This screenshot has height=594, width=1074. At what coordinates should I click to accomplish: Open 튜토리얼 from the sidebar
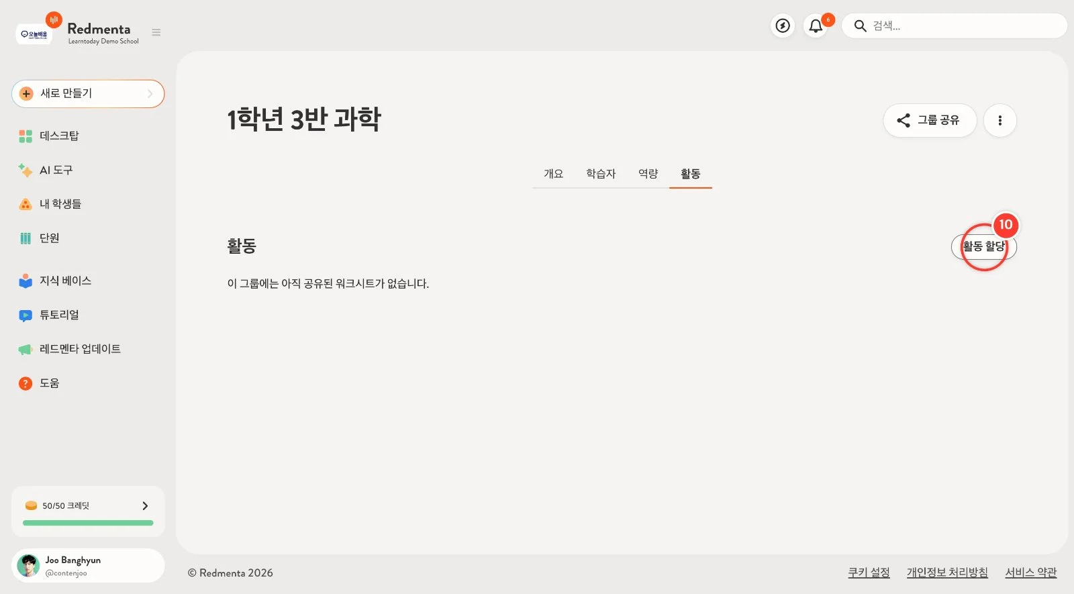tap(59, 314)
